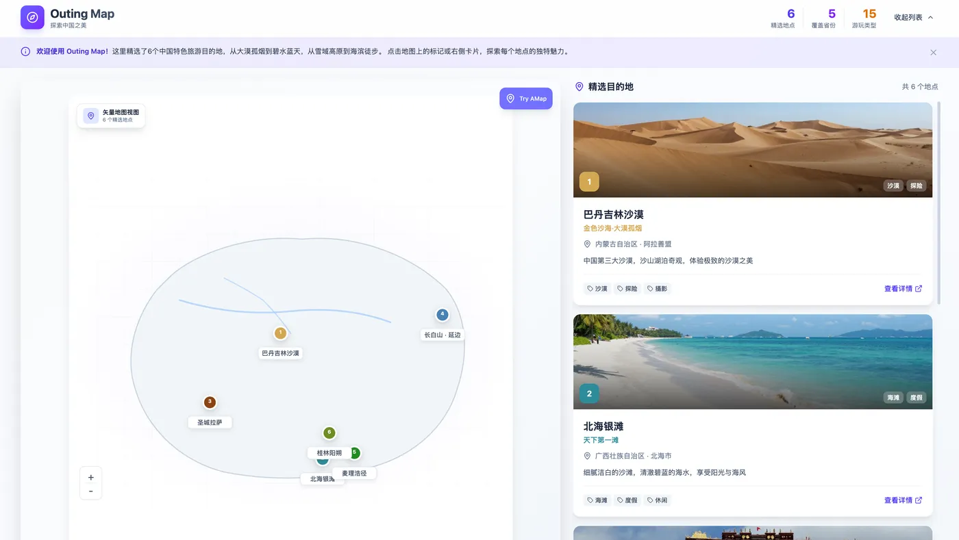Viewport: 959px width, 540px height.
Task: Click the 麦理浩径 map label
Action: [x=355, y=473]
